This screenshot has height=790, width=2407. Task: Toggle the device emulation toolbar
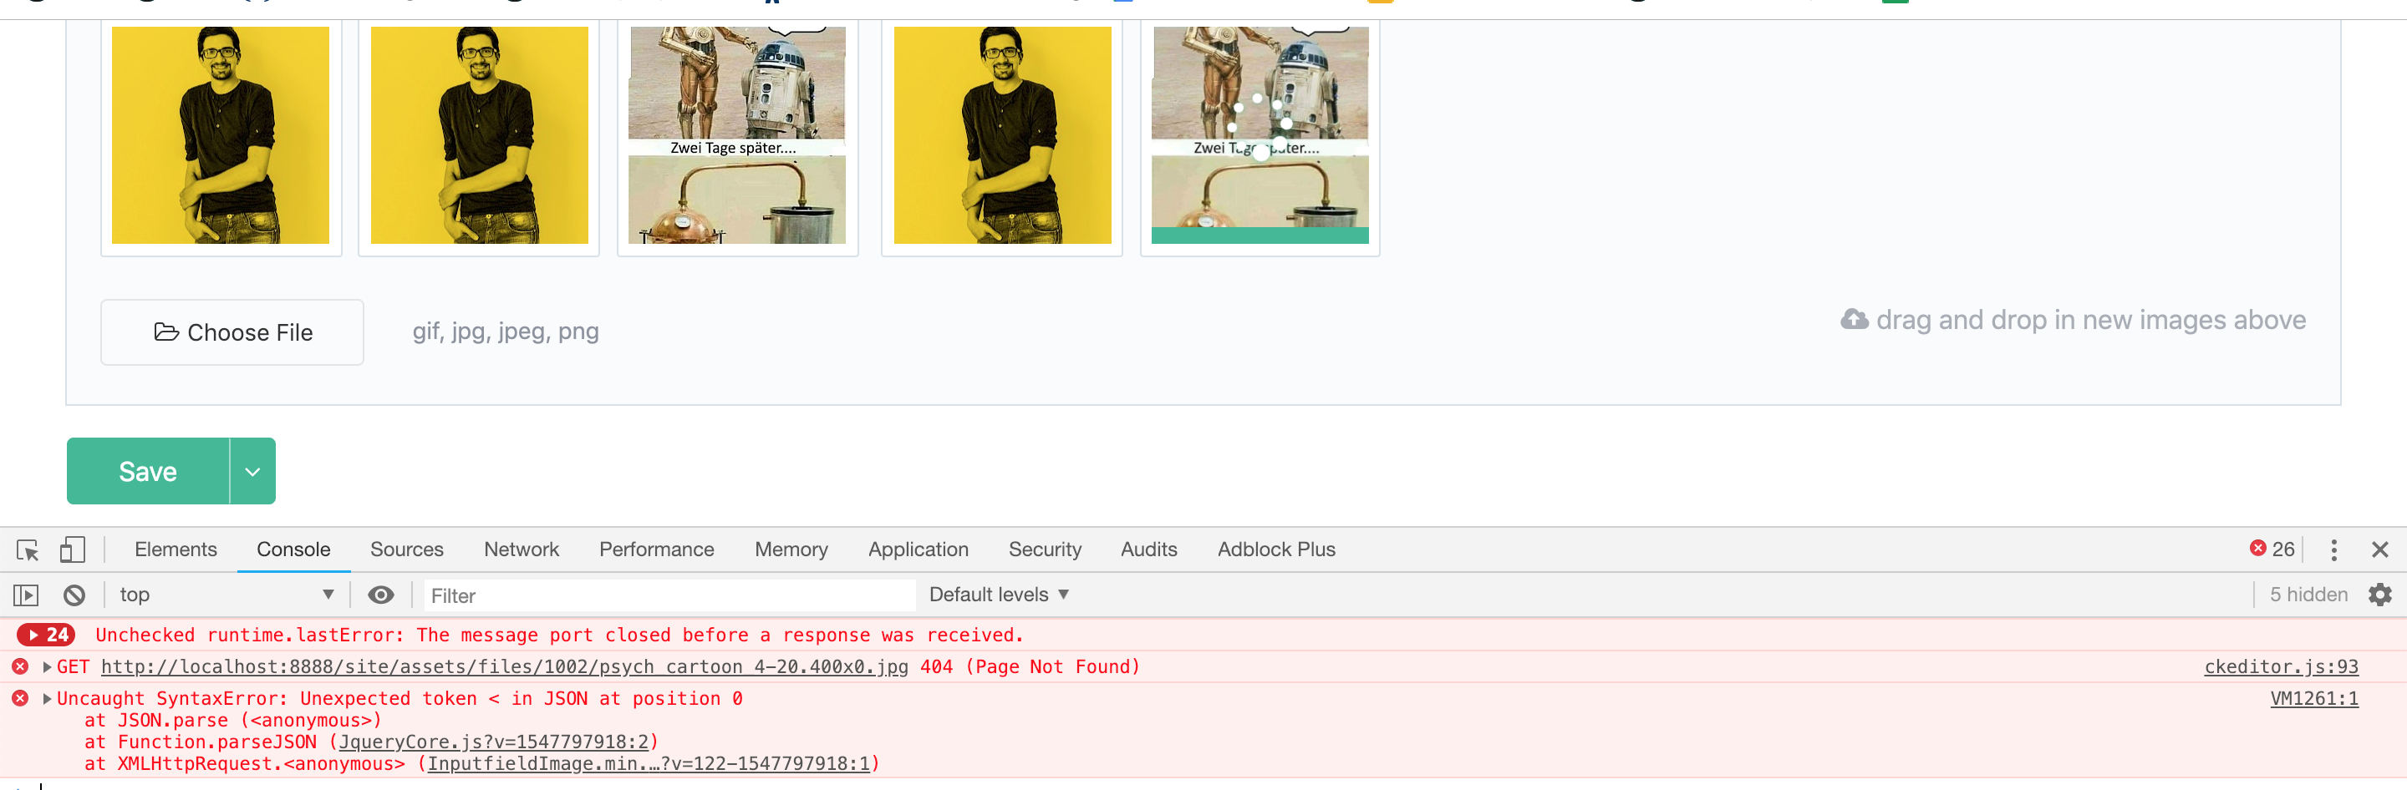(x=72, y=550)
